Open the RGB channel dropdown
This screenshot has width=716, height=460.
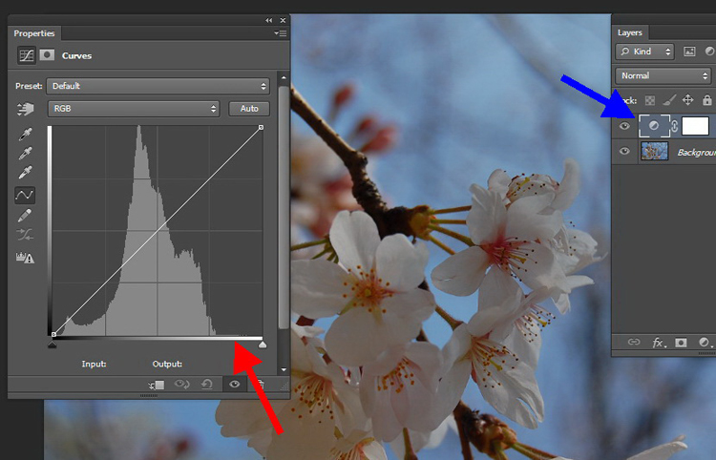[134, 109]
